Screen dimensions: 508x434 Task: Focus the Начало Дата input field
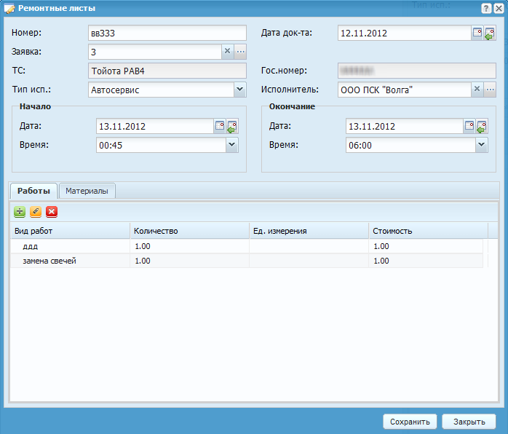[x=155, y=127]
